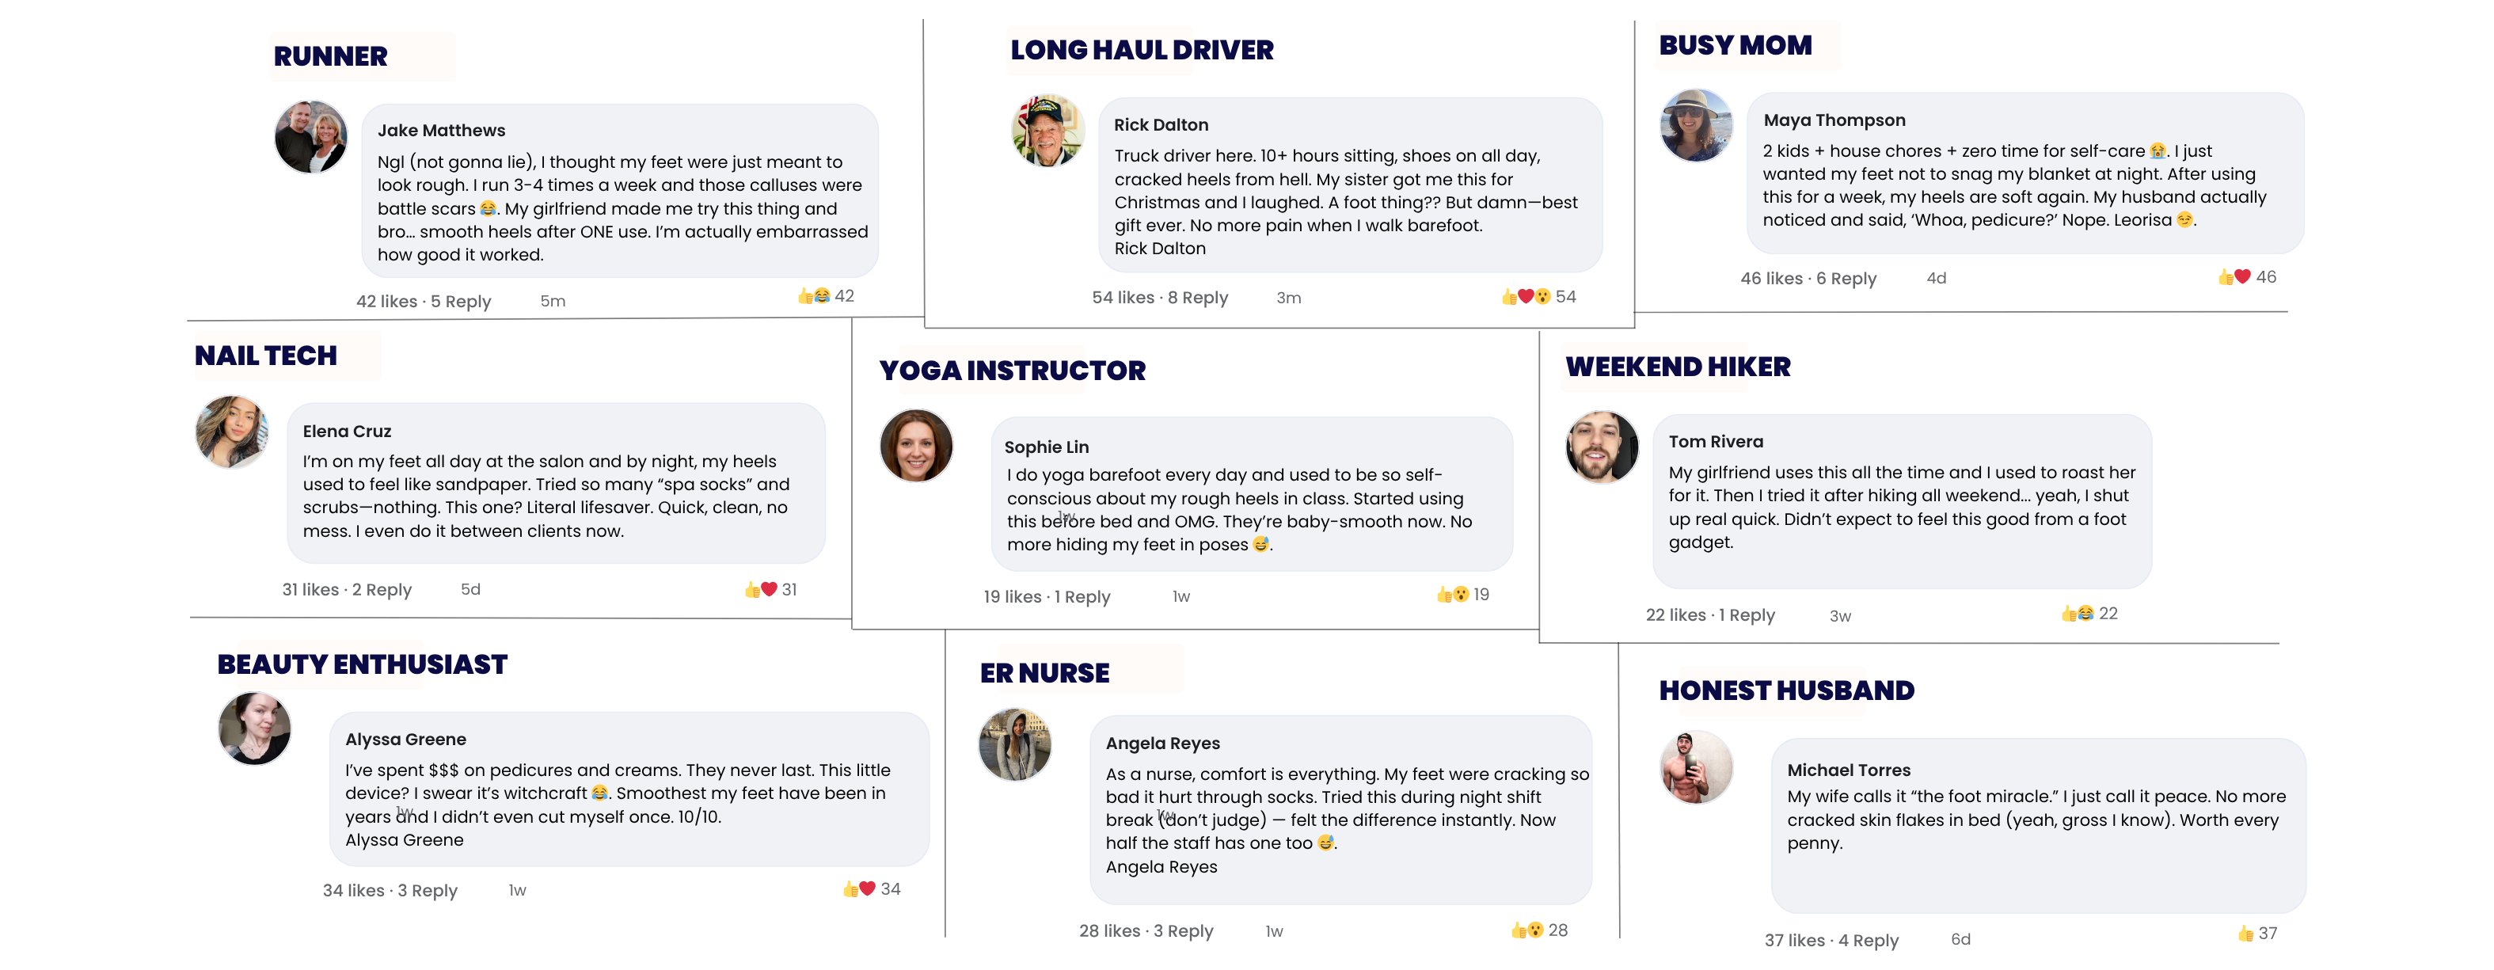Click reactions on Angela Reyes' comment

(x=1526, y=930)
